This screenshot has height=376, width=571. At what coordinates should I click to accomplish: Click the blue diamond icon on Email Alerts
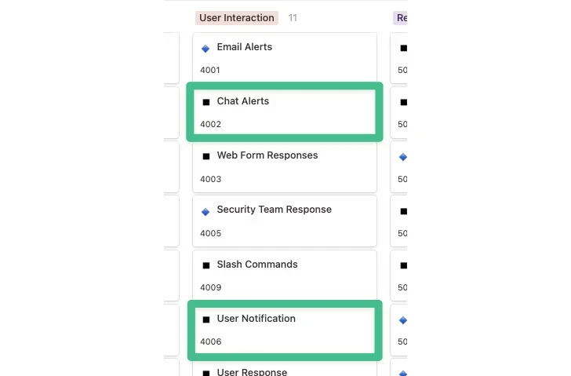coord(205,48)
